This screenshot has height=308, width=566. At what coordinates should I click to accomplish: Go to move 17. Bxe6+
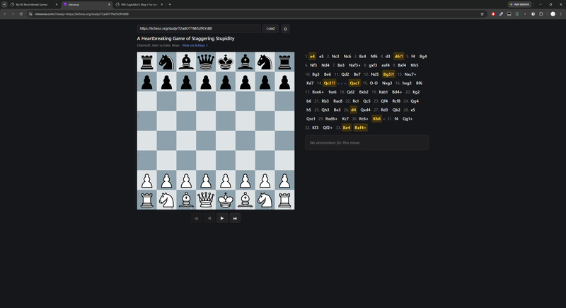[318, 92]
